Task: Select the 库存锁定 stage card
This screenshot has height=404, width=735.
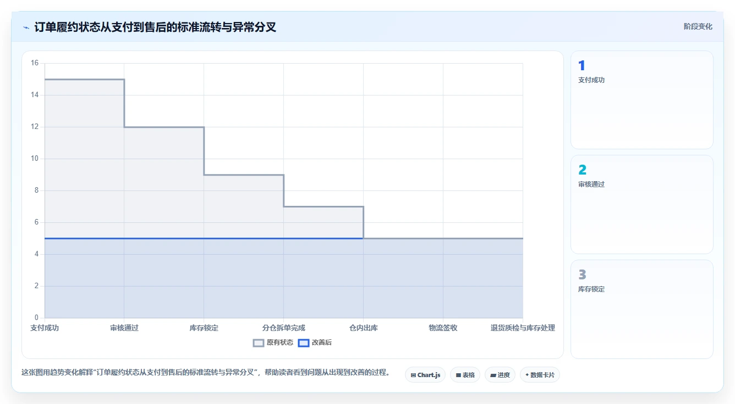Action: 642,309
